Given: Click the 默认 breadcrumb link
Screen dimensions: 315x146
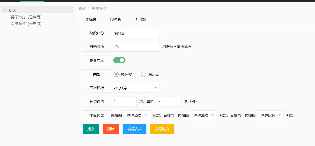Looking at the screenshot, I should [x=82, y=9].
